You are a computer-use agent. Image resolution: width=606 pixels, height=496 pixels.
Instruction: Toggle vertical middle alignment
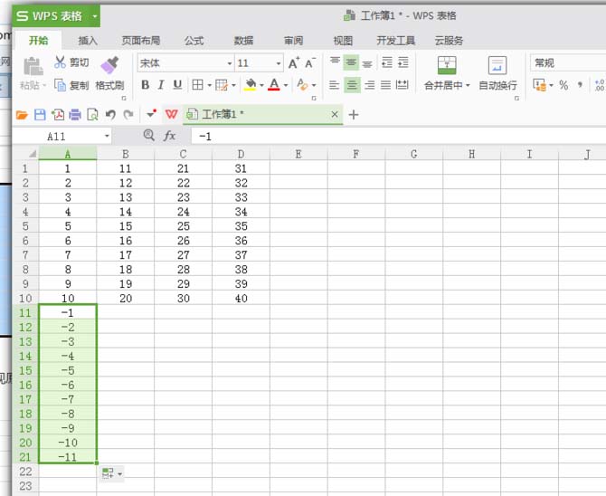[x=351, y=62]
